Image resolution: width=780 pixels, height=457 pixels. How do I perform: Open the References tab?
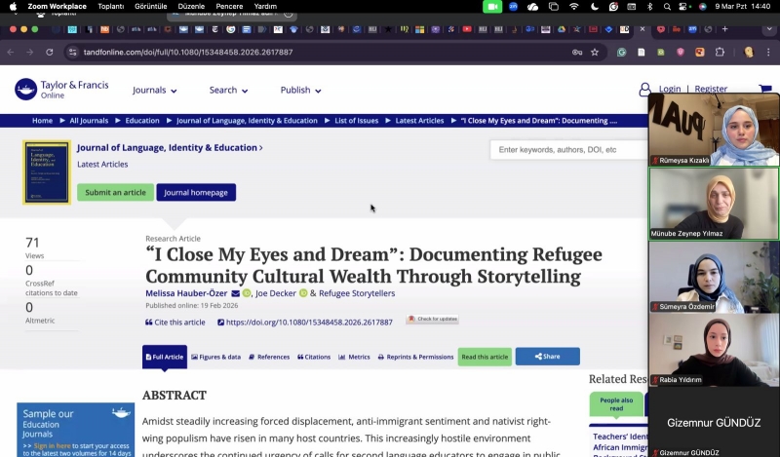(x=268, y=358)
